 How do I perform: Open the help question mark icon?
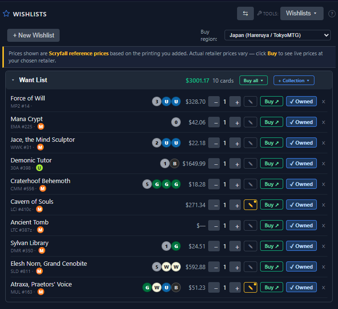pos(332,14)
